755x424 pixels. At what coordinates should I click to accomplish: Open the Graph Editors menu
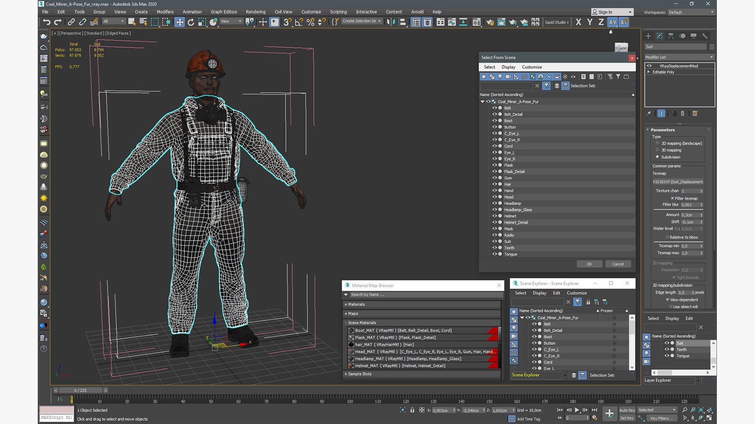pyautogui.click(x=224, y=12)
